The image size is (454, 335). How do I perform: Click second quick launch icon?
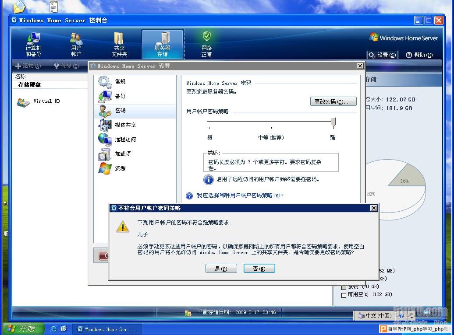coord(64,328)
